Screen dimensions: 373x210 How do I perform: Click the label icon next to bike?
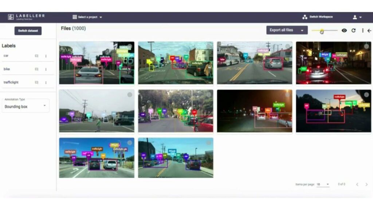(36, 69)
